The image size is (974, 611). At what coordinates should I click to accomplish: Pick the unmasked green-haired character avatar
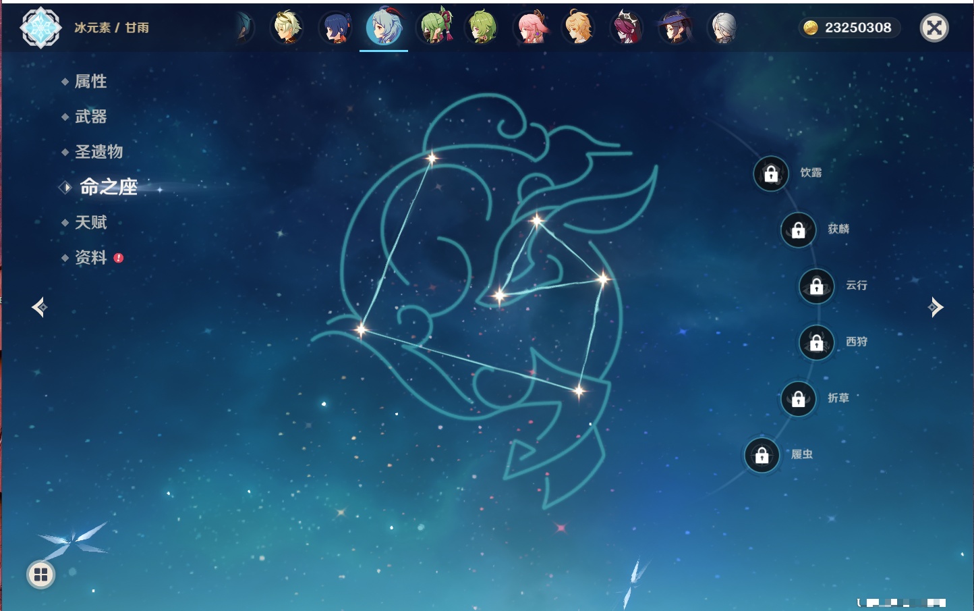point(482,28)
